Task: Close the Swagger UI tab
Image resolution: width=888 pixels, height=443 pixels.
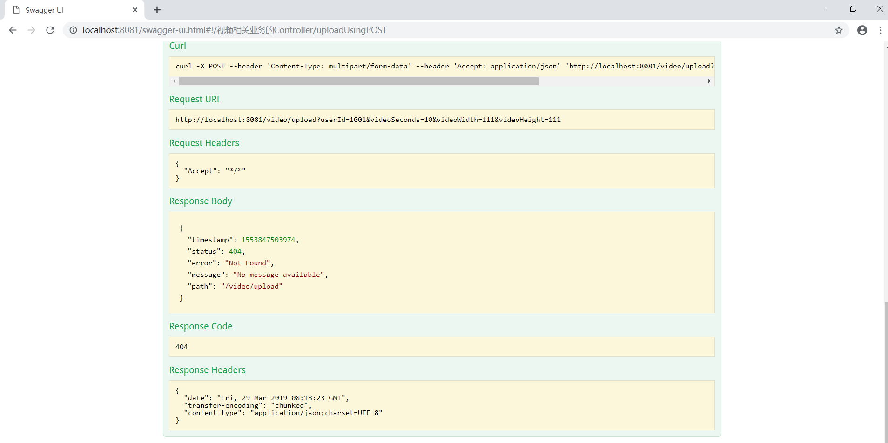Action: point(135,10)
